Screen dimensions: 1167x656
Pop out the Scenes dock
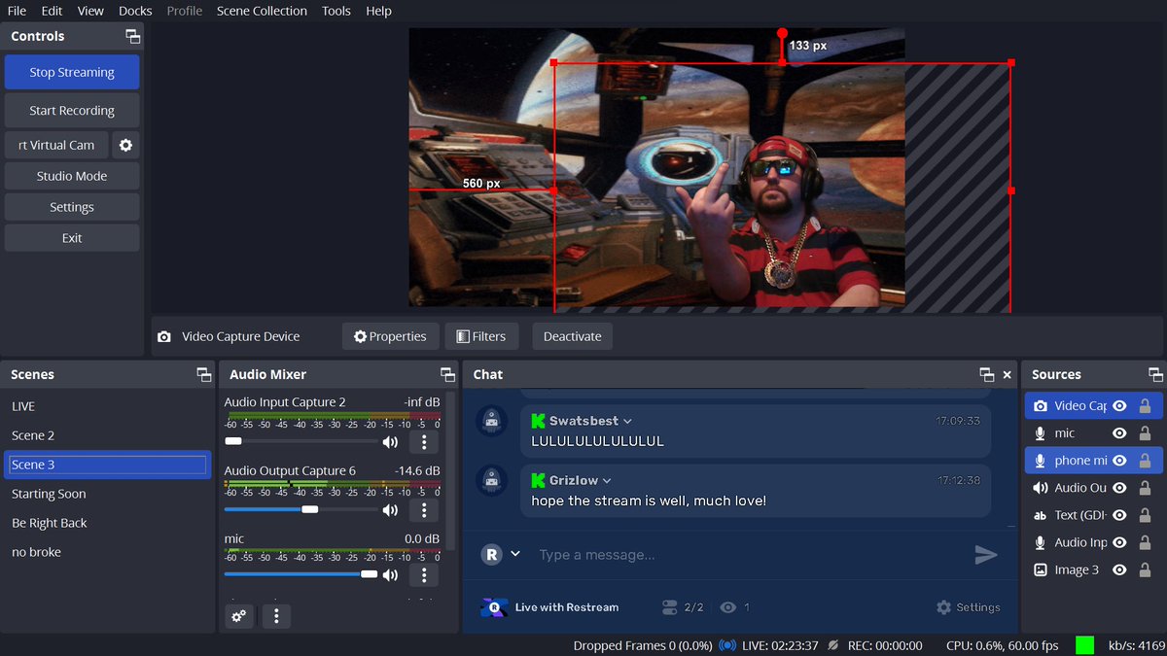(204, 374)
